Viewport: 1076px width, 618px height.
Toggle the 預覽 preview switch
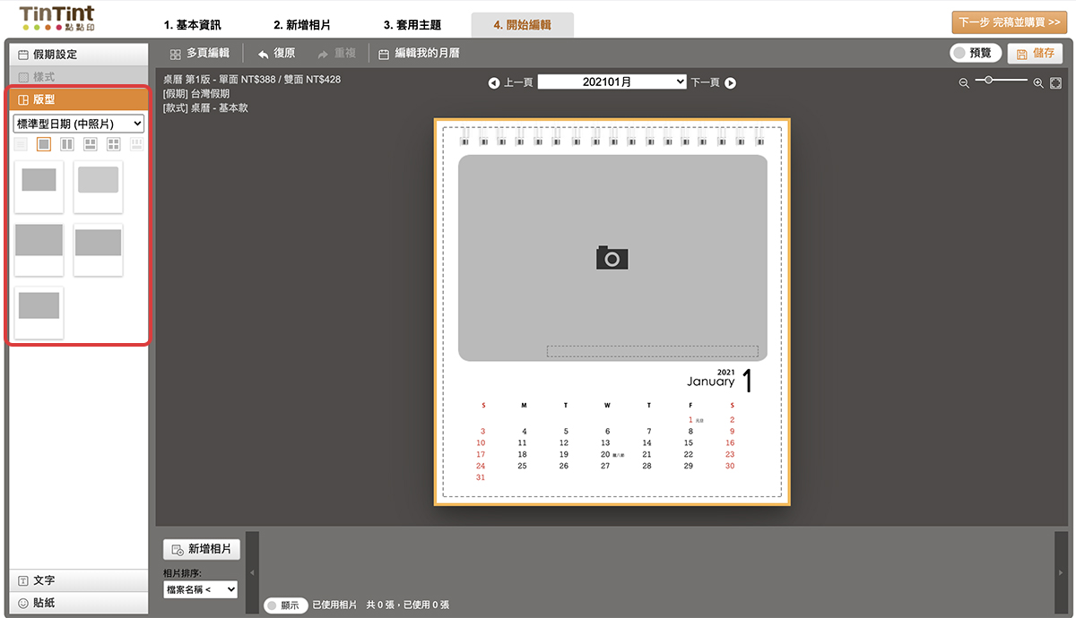(x=976, y=54)
